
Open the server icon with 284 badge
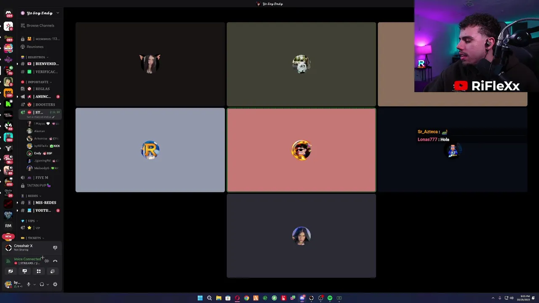(x=8, y=37)
